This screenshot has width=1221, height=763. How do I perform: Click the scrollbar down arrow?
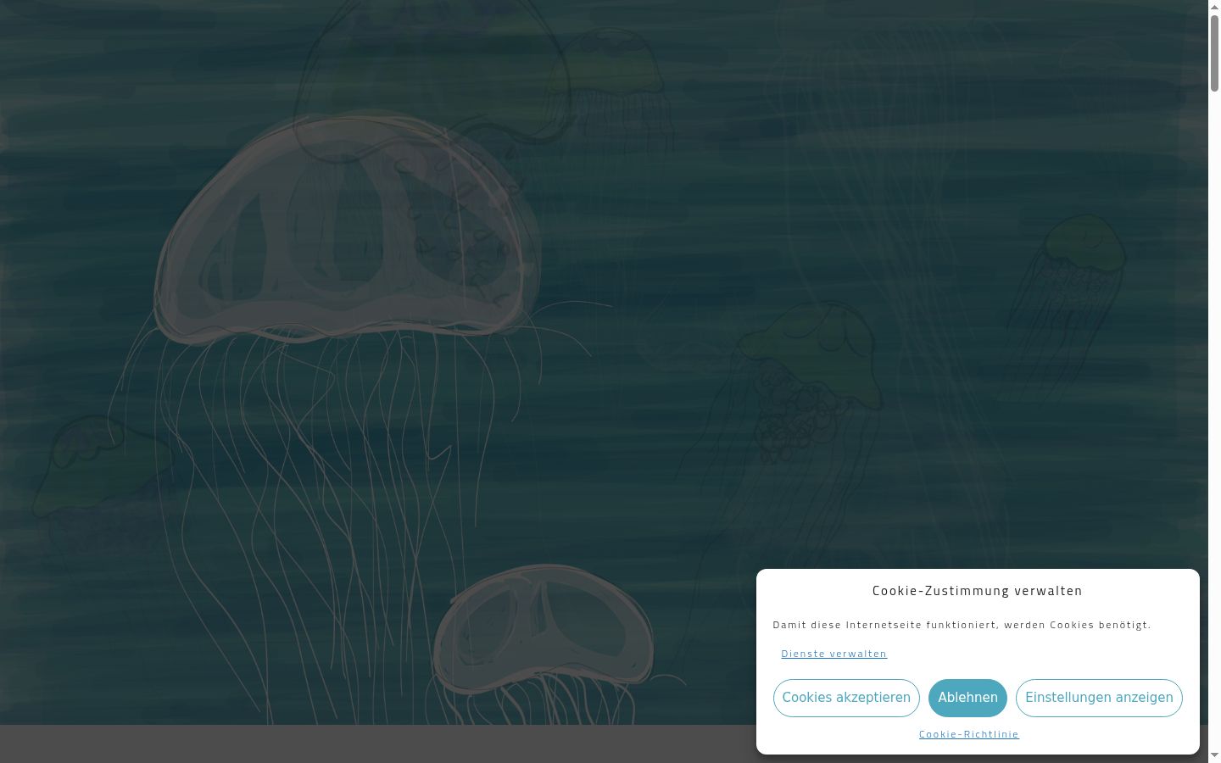[1214, 755]
